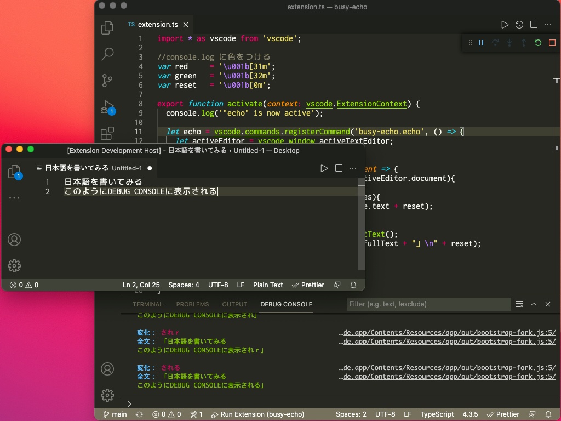Click Prettier in busy-echo status bar
This screenshot has height=421, width=561.
pos(503,414)
